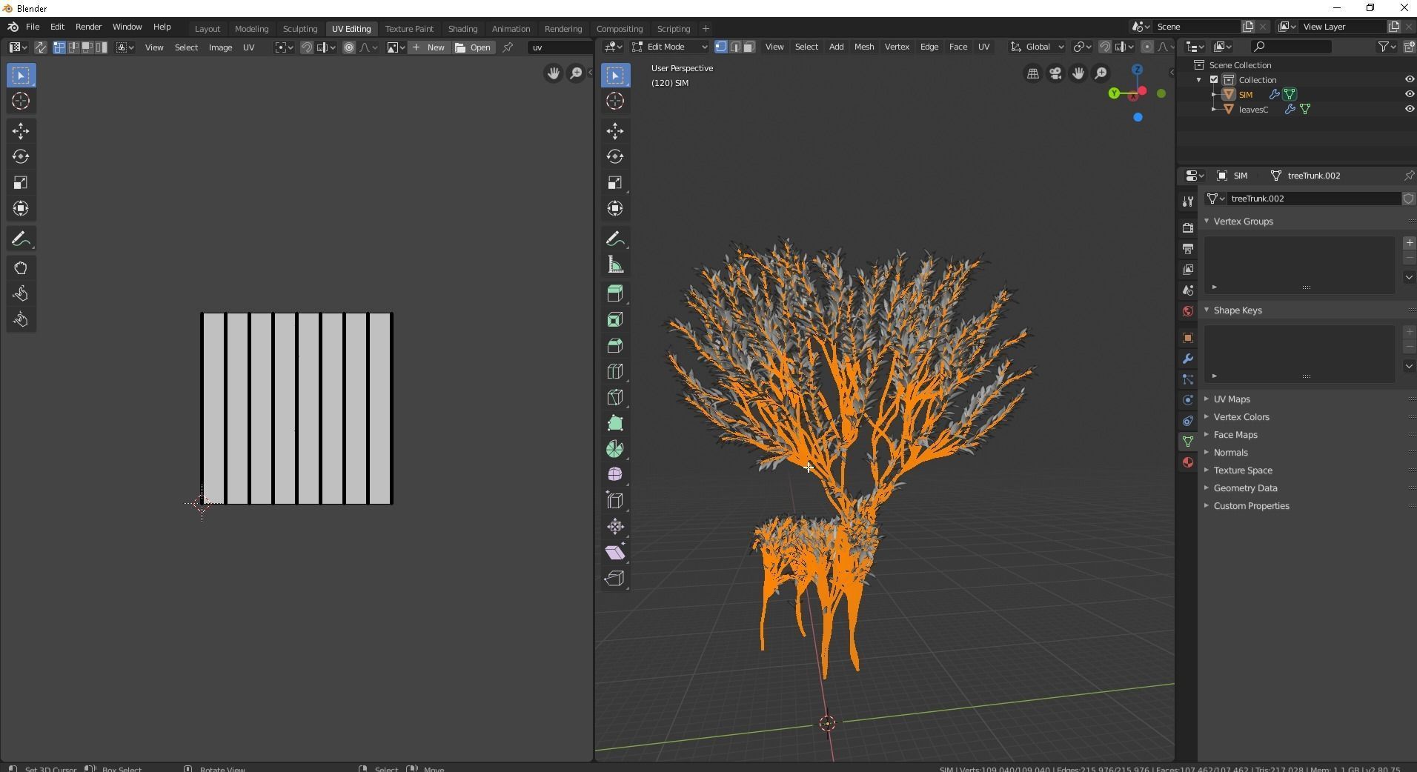
Task: Expand the Vertex Colors panel
Action: tap(1241, 417)
